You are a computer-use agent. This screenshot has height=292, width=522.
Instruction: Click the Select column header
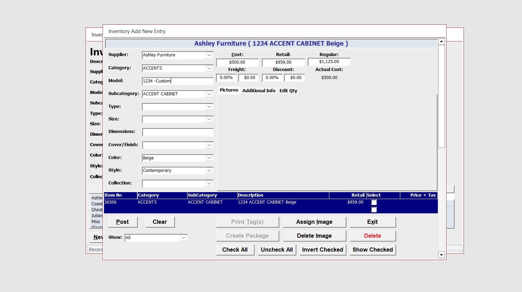383,195
